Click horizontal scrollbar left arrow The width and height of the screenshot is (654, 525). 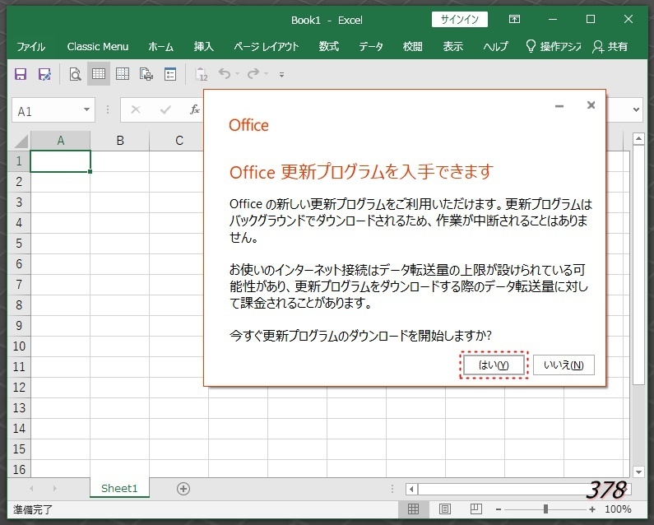[411, 489]
